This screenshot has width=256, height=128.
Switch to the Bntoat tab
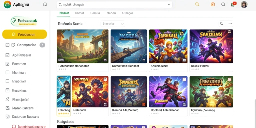79,13
